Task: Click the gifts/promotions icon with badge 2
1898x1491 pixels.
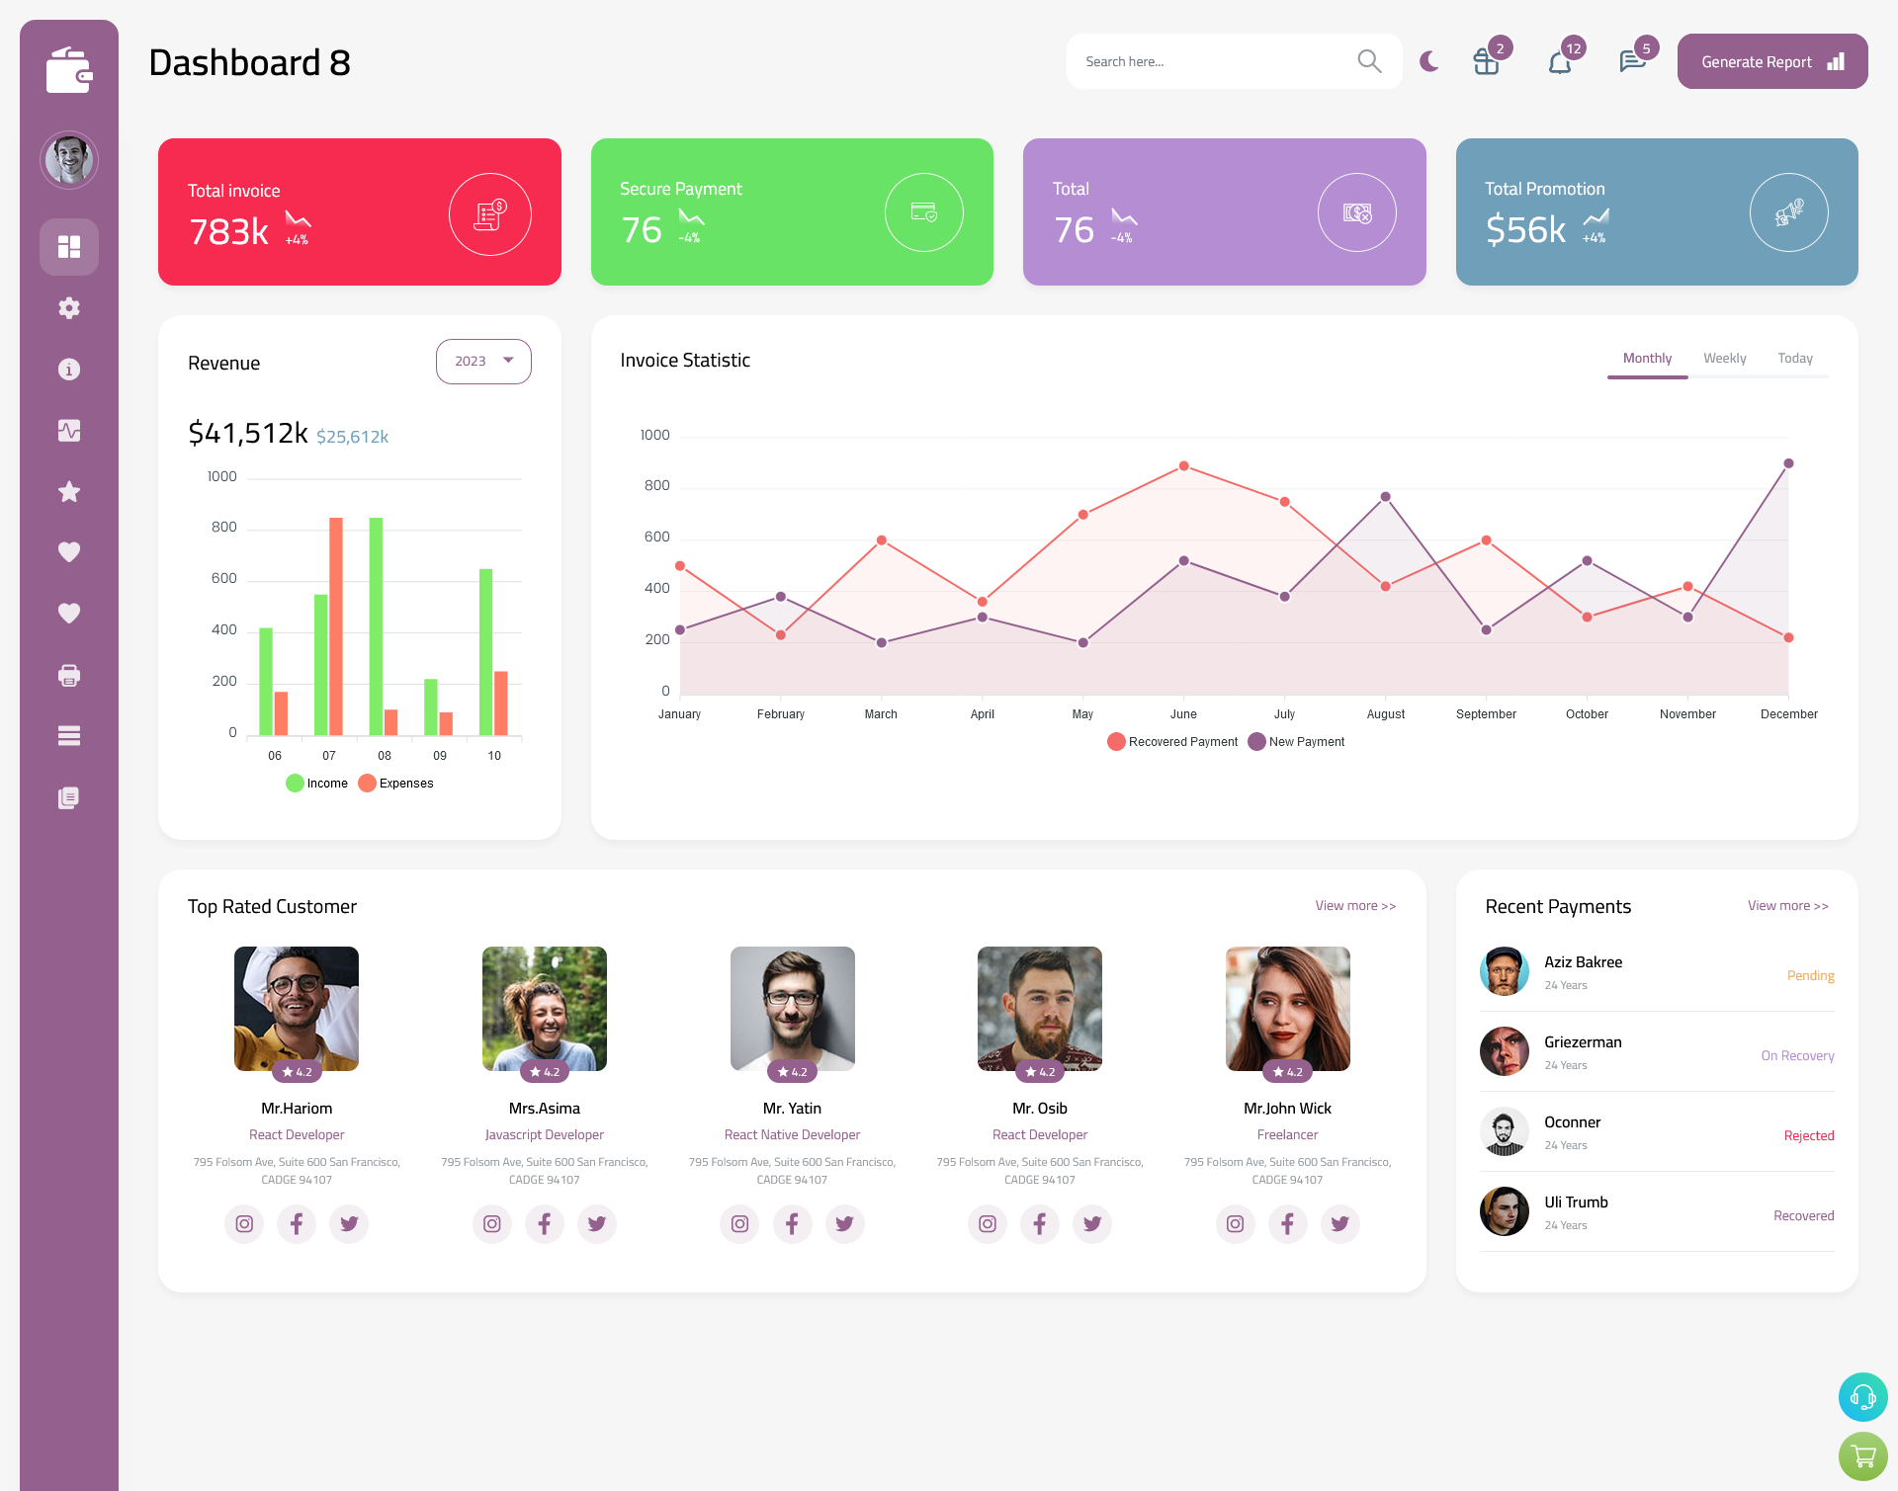Action: pyautogui.click(x=1484, y=61)
